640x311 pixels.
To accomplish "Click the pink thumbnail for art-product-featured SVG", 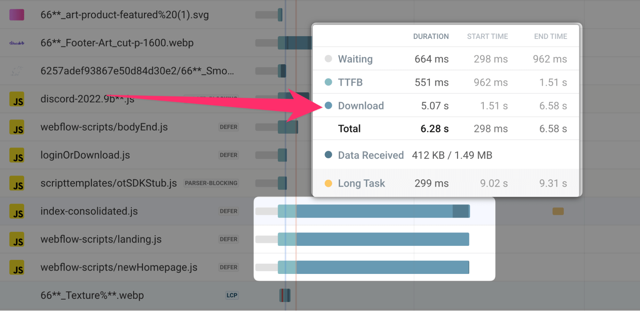I will [16, 14].
